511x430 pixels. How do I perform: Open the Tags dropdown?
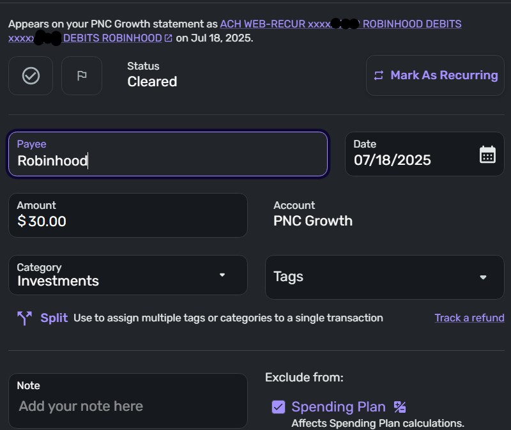483,277
